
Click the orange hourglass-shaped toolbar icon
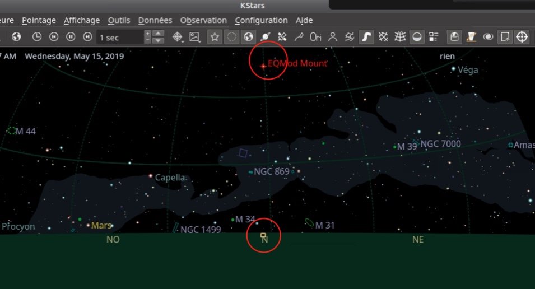click(471, 37)
